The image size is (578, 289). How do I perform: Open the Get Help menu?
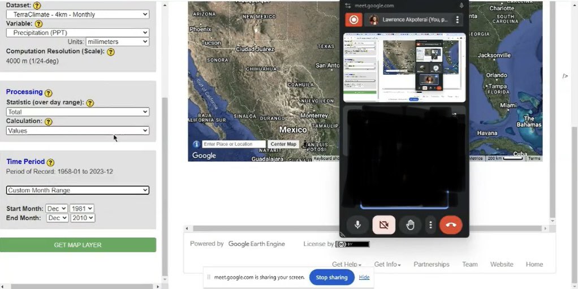(347, 264)
